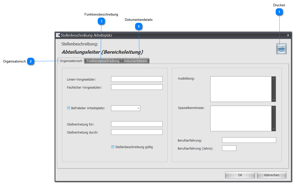Switch to the Organisatorisch tab
Viewport: 294px width, 184px height.
tap(71, 61)
